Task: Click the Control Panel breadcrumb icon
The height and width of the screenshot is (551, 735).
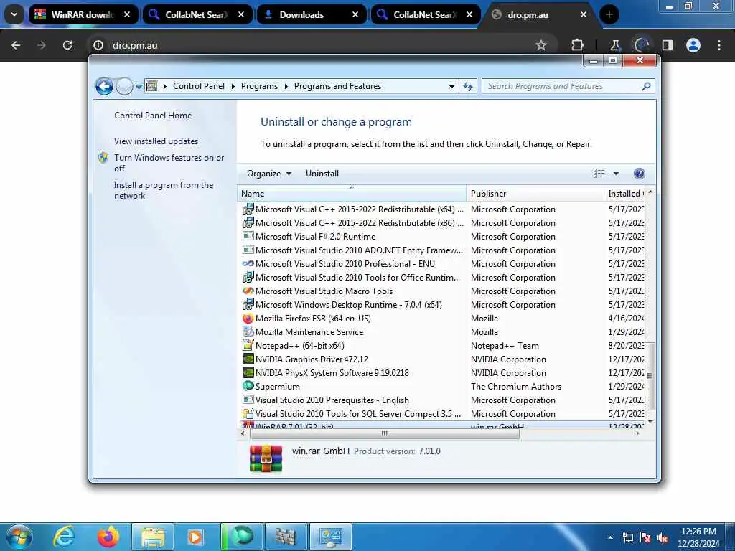Action: 152,86
